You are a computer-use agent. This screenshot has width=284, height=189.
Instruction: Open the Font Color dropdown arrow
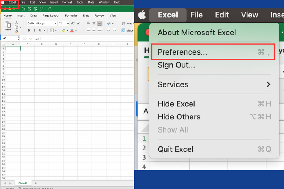[76, 30]
